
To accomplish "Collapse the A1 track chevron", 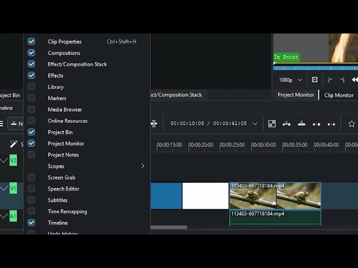I will click(3, 216).
